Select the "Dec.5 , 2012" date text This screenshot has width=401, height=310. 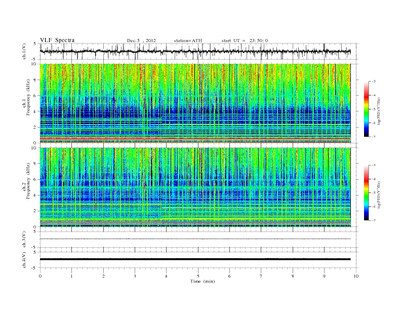tap(141, 41)
